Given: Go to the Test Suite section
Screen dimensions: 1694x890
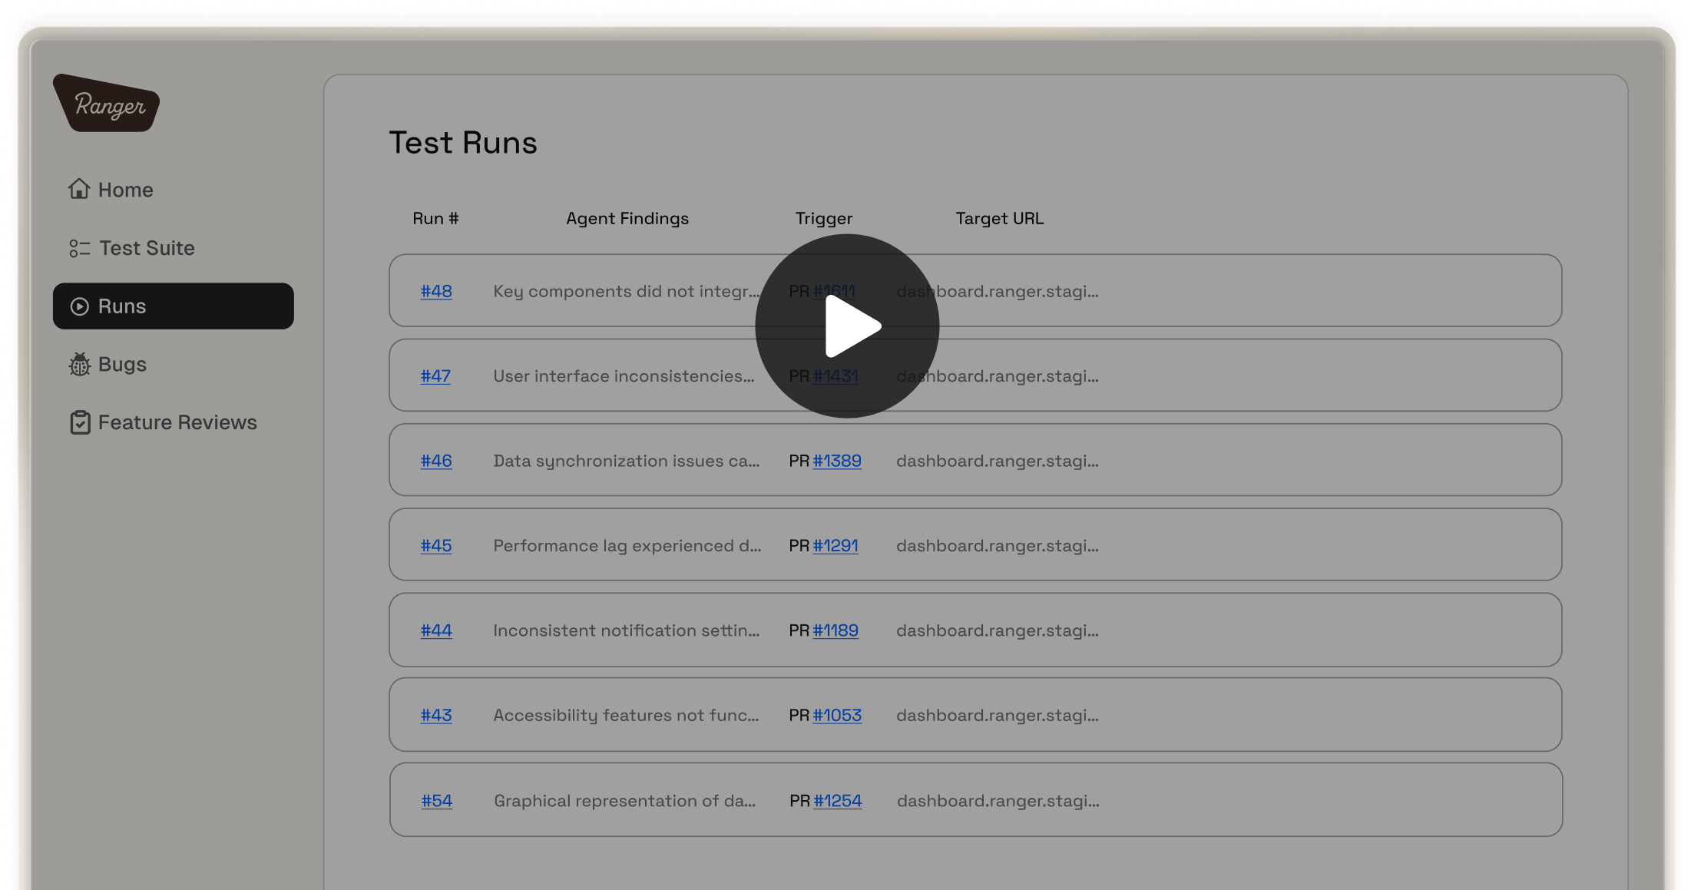Looking at the screenshot, I should click(147, 248).
